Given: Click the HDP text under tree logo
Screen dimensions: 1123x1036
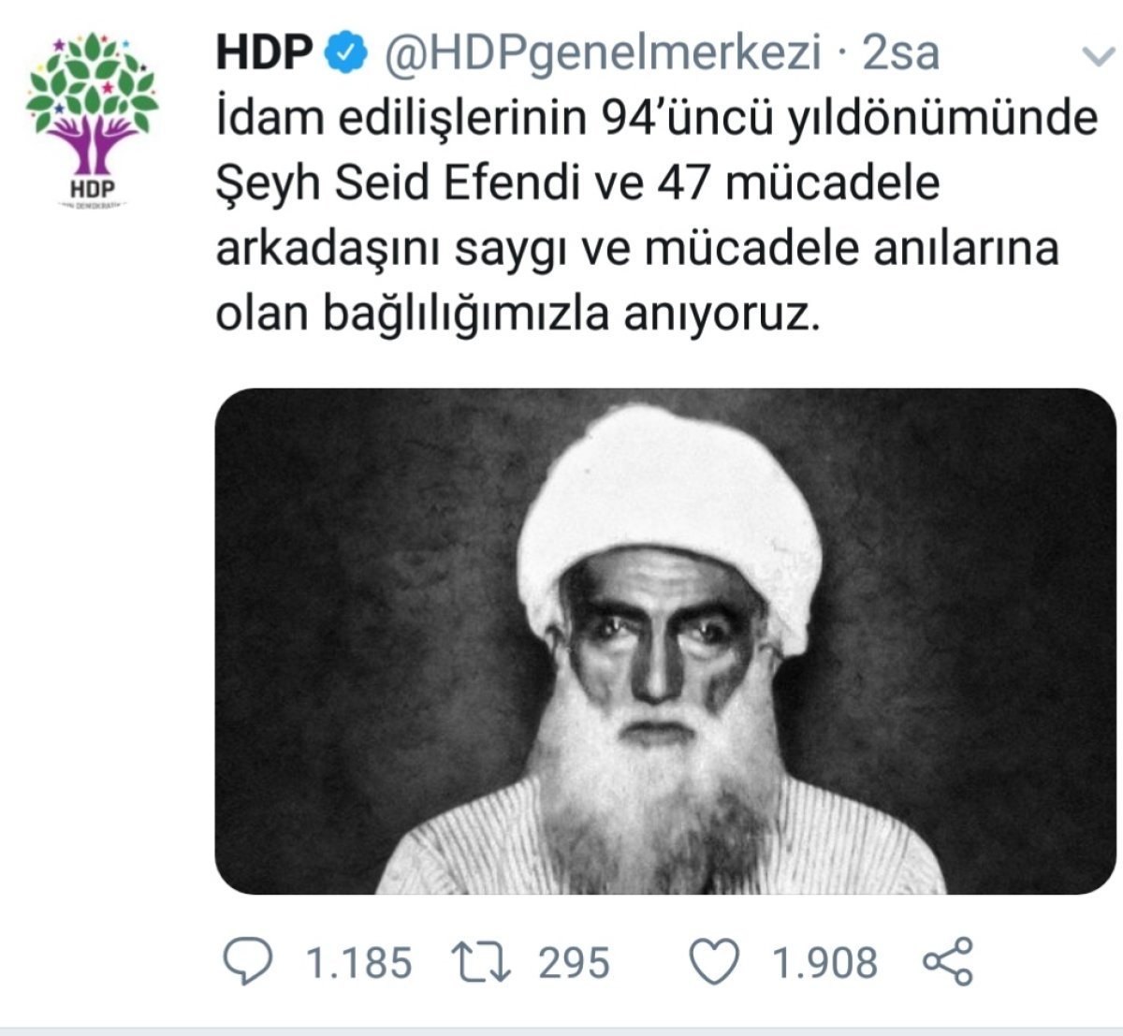Looking at the screenshot, I should (x=92, y=187).
